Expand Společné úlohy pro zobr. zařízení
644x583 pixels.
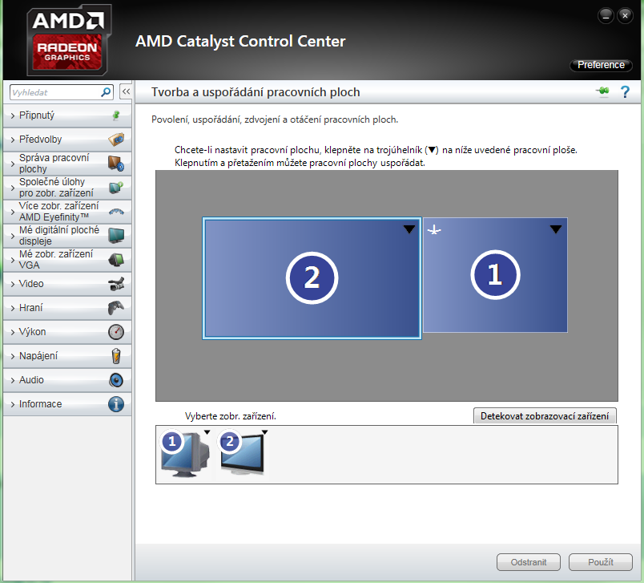[67, 188]
